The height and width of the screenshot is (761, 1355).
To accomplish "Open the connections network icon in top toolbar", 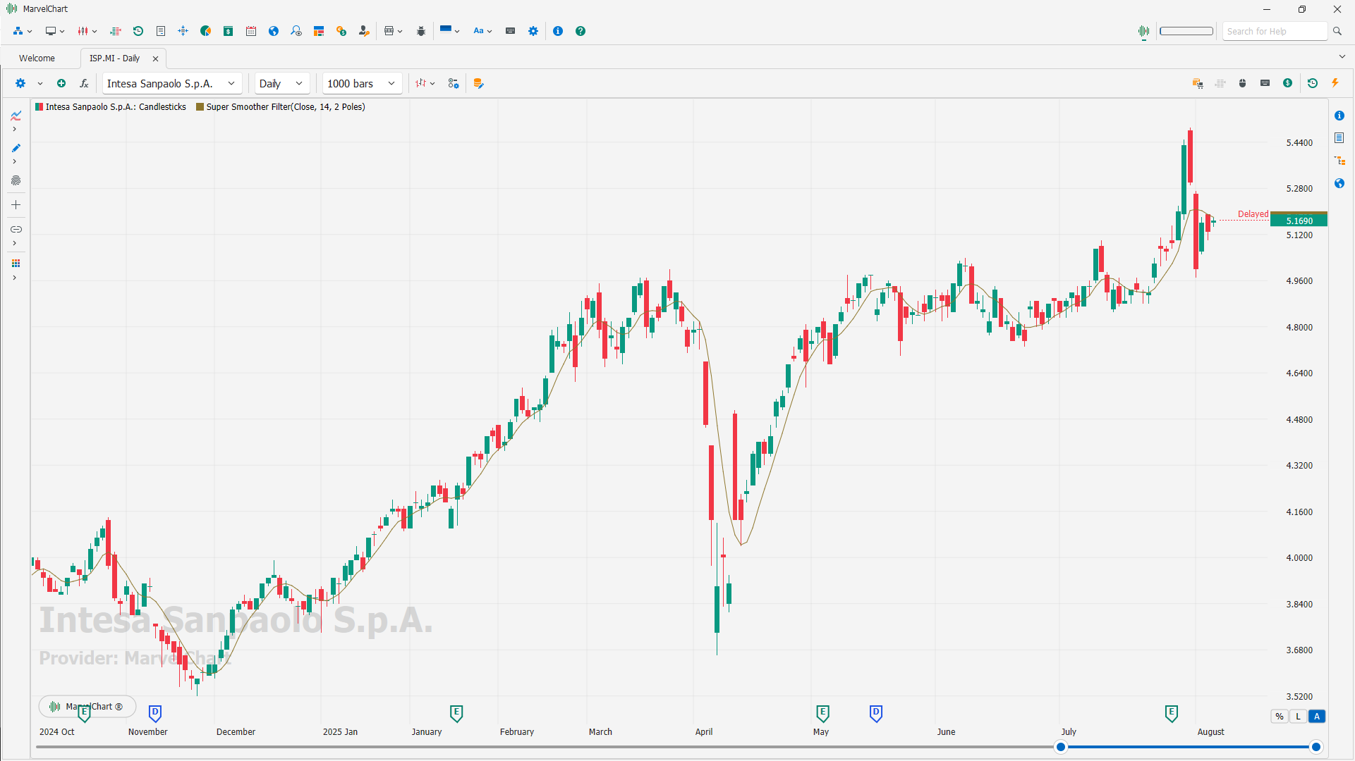I will click(x=18, y=31).
